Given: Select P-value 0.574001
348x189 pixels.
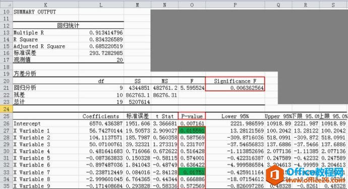Looking at the screenshot, I should coord(192,158).
